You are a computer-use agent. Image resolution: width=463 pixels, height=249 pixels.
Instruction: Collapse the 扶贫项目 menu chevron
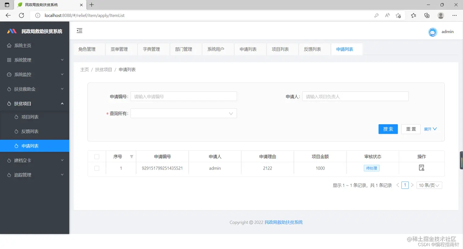[x=62, y=104]
